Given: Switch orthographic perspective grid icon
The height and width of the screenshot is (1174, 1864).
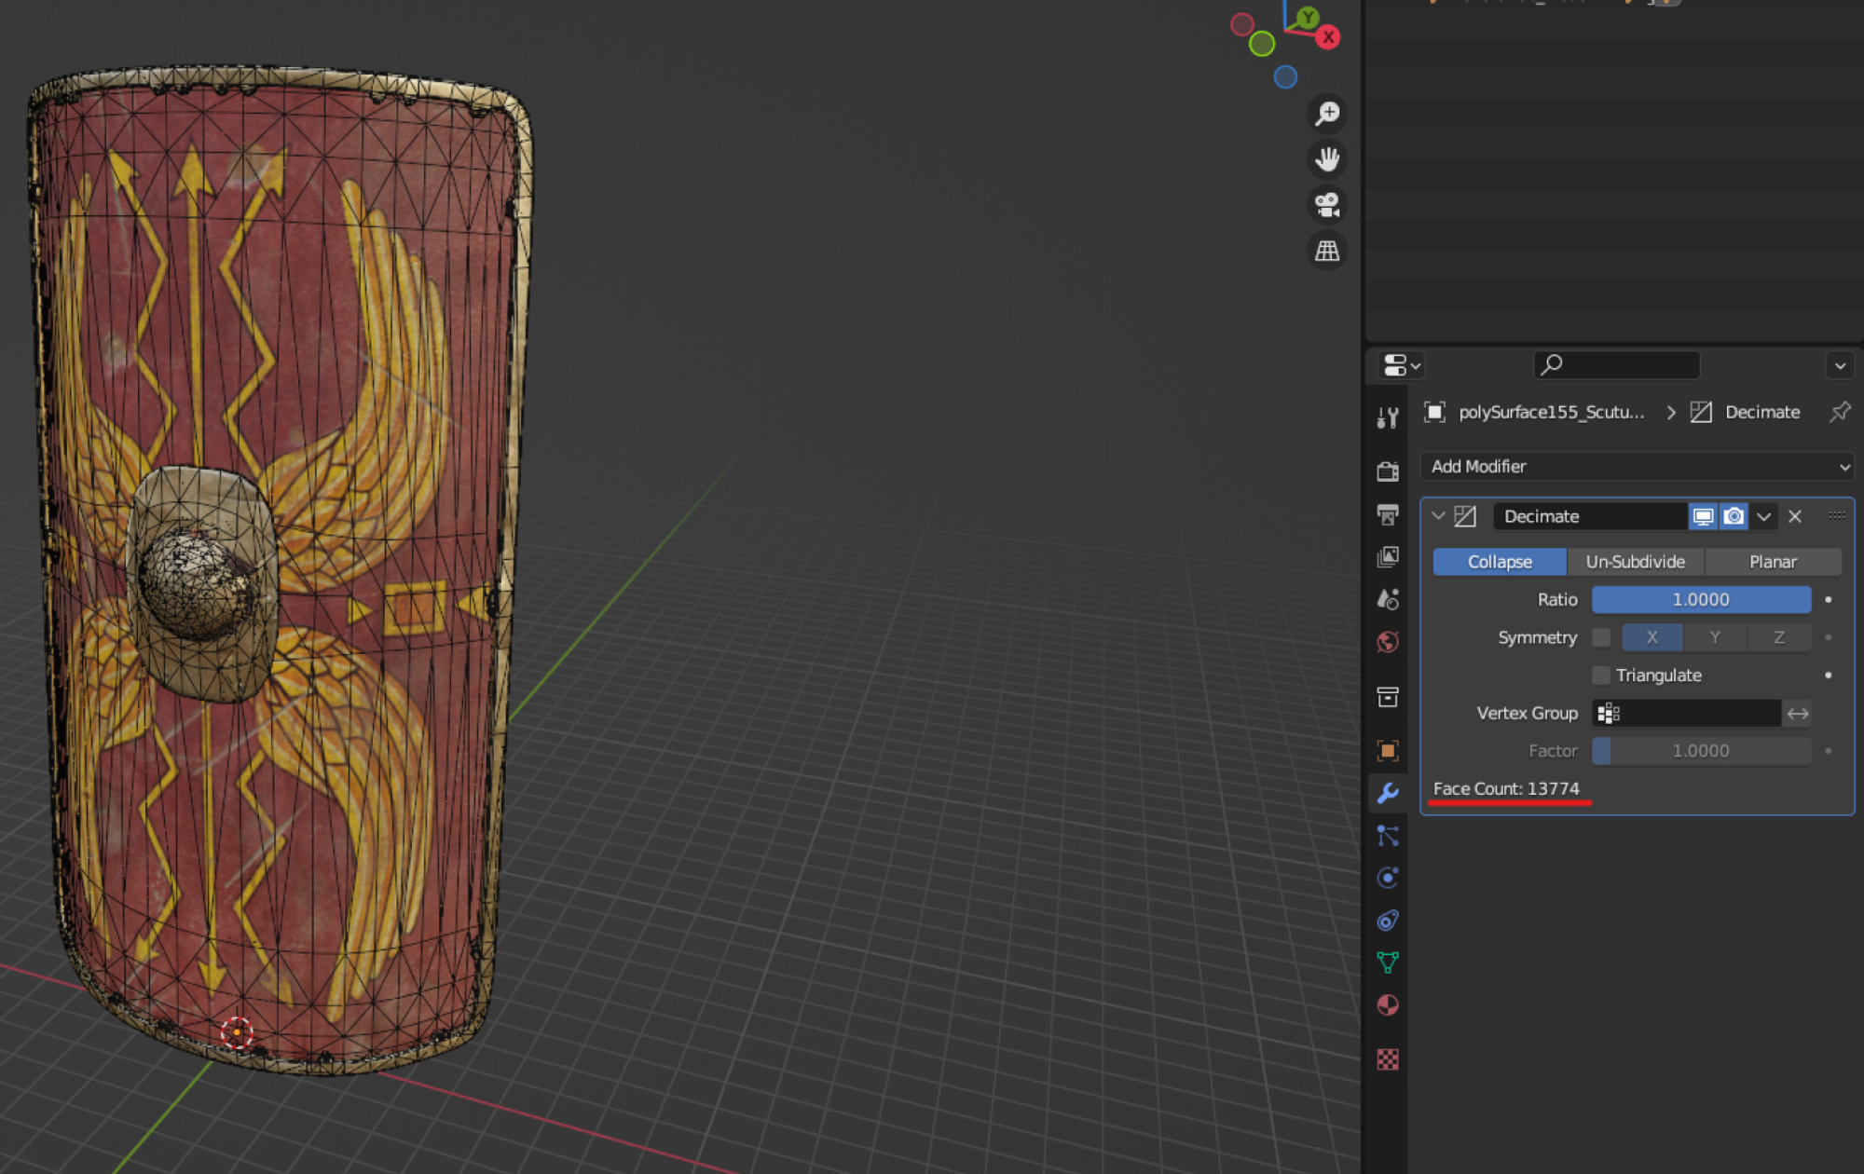Looking at the screenshot, I should point(1327,251).
